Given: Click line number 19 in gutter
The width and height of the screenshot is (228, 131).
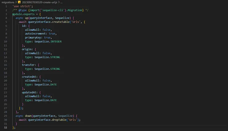Looking at the screenshot, I should [5, 77].
